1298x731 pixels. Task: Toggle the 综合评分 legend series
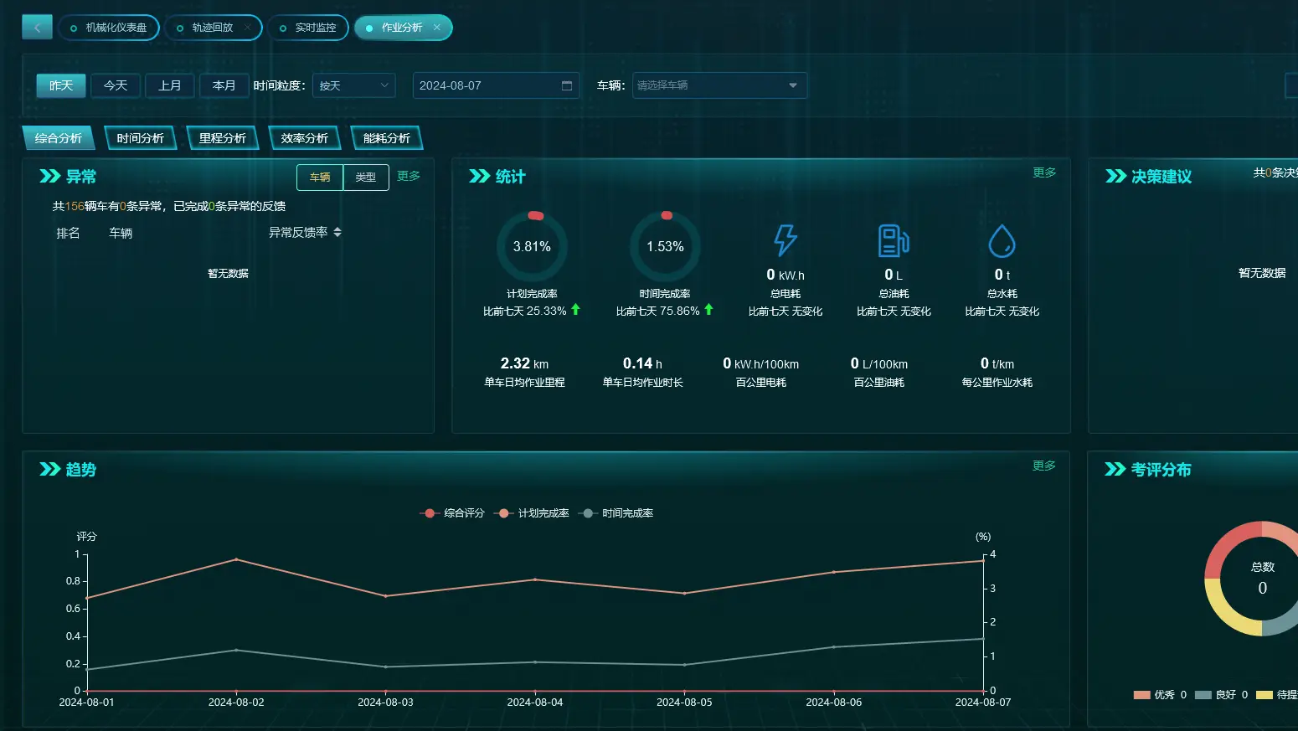tap(452, 513)
